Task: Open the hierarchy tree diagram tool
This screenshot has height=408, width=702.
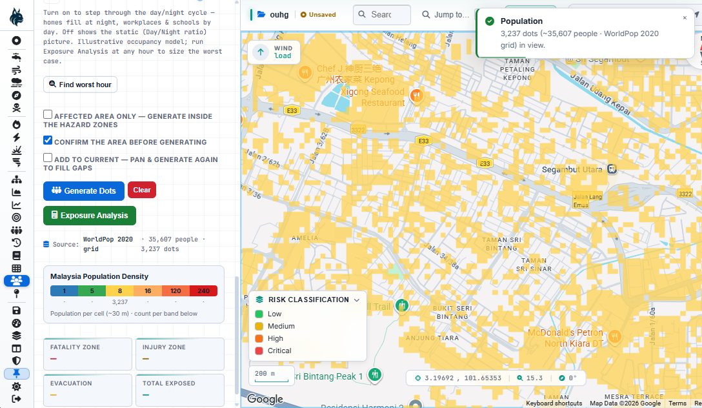Action: point(17,179)
